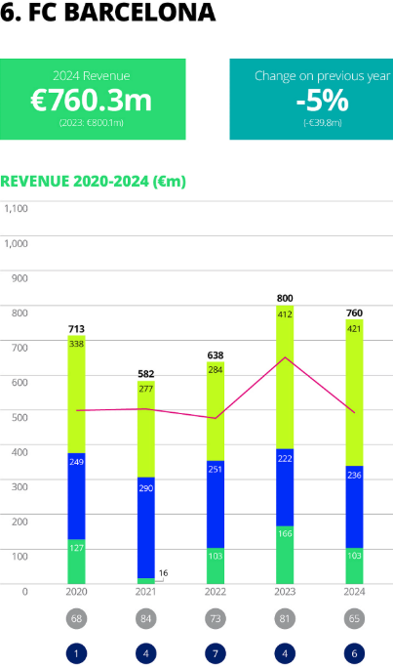Click the teal Change on previous year card
Viewport: 393px width, 667px height.
point(311,99)
